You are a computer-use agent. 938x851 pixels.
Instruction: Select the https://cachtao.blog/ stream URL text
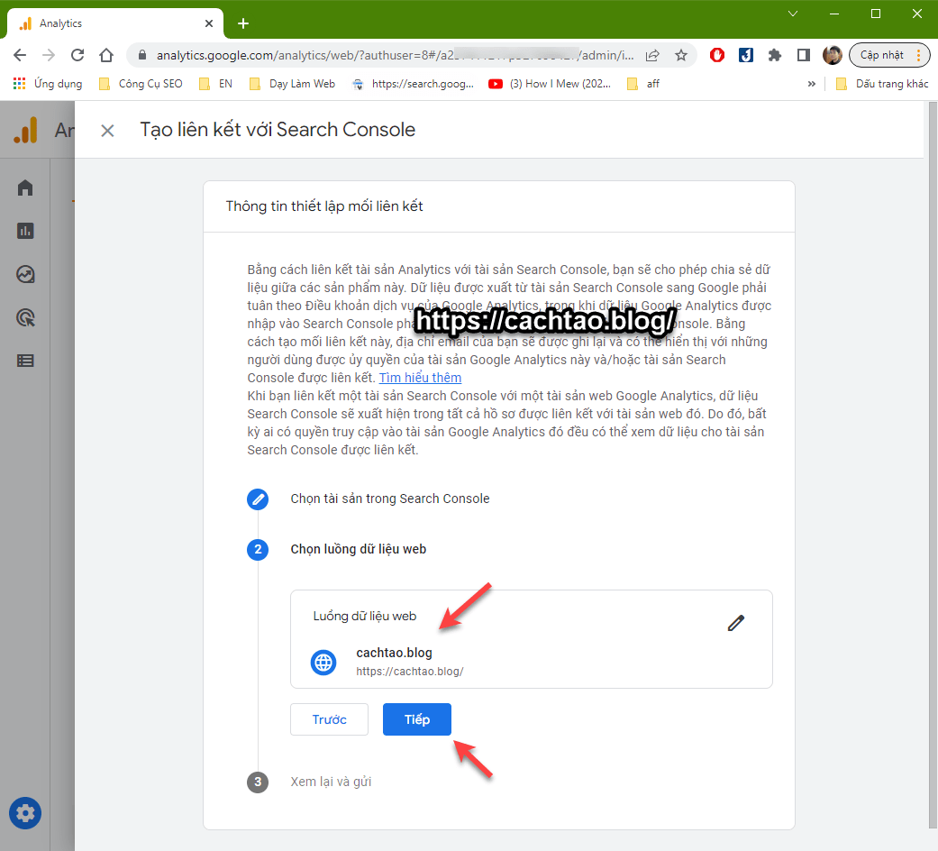tap(410, 672)
